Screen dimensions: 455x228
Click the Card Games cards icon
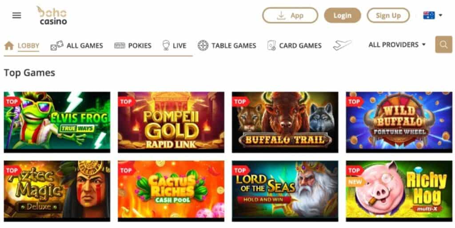(271, 45)
